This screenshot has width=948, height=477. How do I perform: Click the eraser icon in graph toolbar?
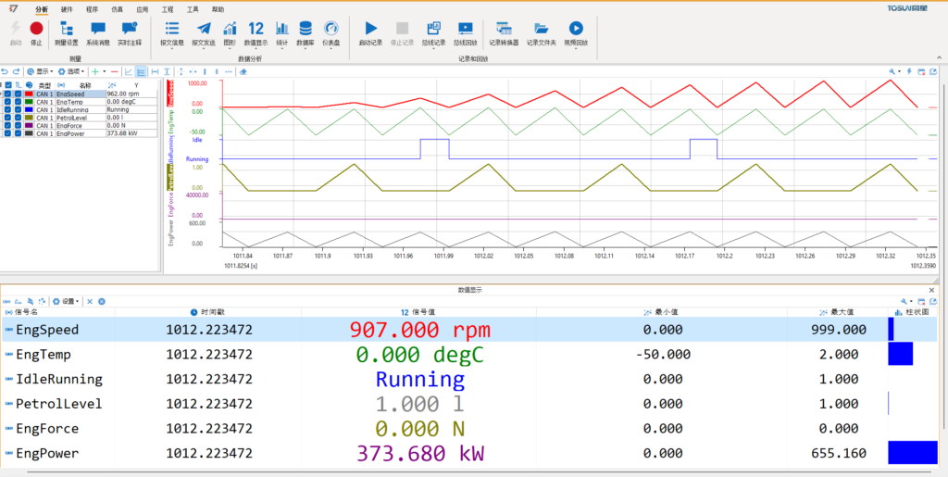[243, 71]
